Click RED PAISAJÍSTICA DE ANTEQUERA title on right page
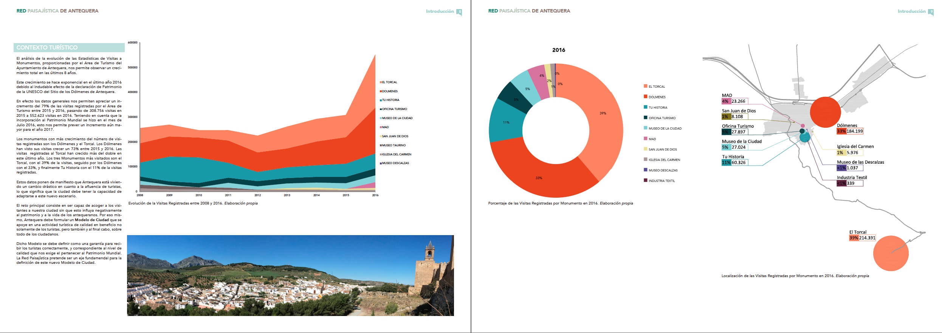 click(x=529, y=11)
